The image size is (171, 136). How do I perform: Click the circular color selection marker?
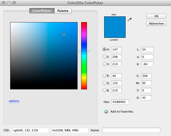click(64, 34)
